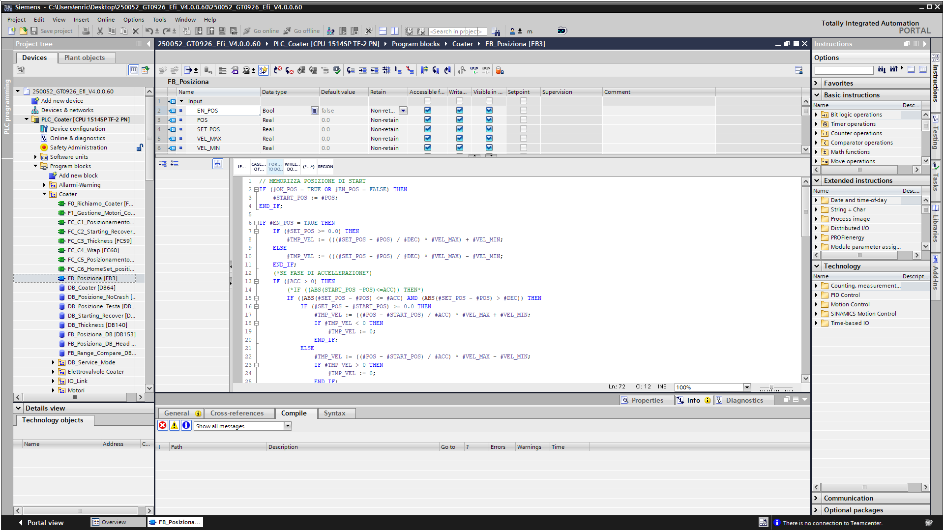Viewport: 944px width, 531px height.
Task: Toggle the Favorites star icon in editor toolbar
Action: (264, 70)
